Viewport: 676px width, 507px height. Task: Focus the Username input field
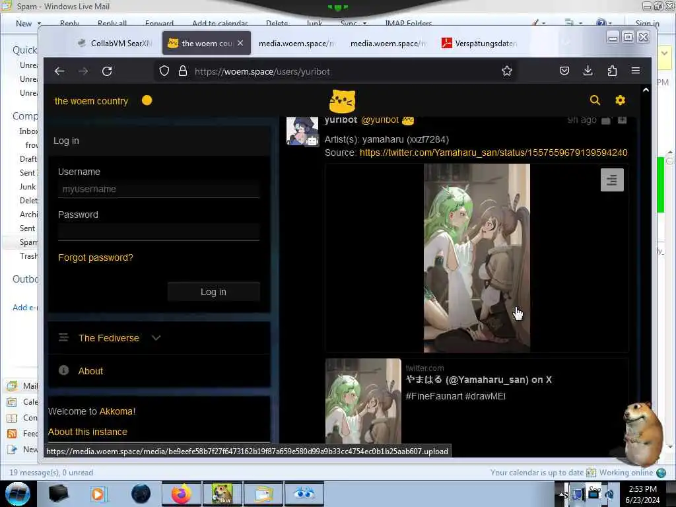[x=158, y=189]
